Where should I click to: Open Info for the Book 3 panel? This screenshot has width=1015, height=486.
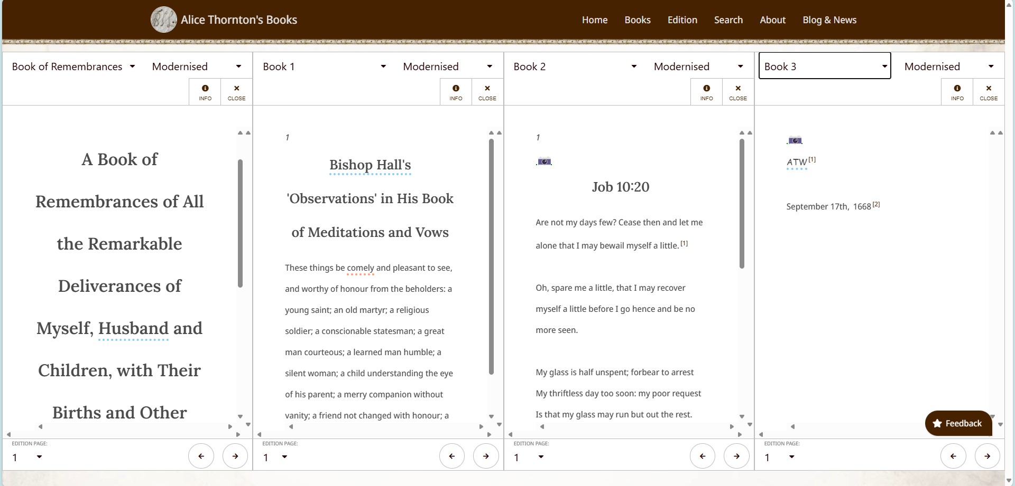pos(957,92)
